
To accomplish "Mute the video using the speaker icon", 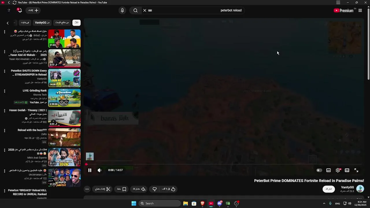I will (x=99, y=170).
